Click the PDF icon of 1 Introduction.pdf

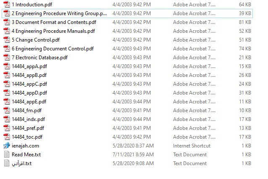(6, 4)
